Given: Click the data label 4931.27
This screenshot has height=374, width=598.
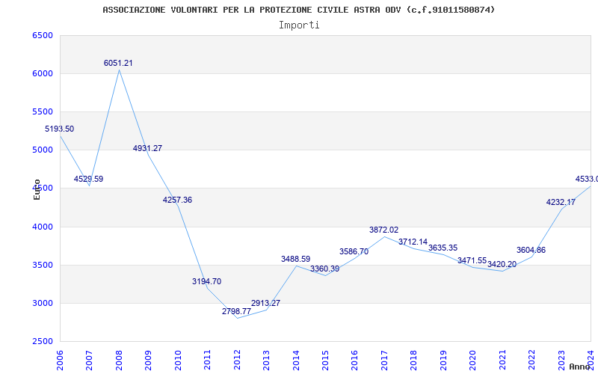Looking at the screenshot, I should [147, 148].
